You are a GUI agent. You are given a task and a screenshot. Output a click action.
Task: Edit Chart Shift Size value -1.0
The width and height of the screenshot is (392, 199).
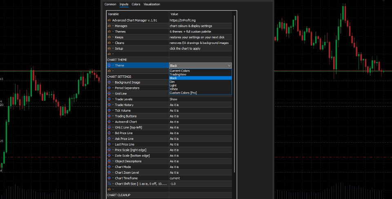click(x=200, y=184)
